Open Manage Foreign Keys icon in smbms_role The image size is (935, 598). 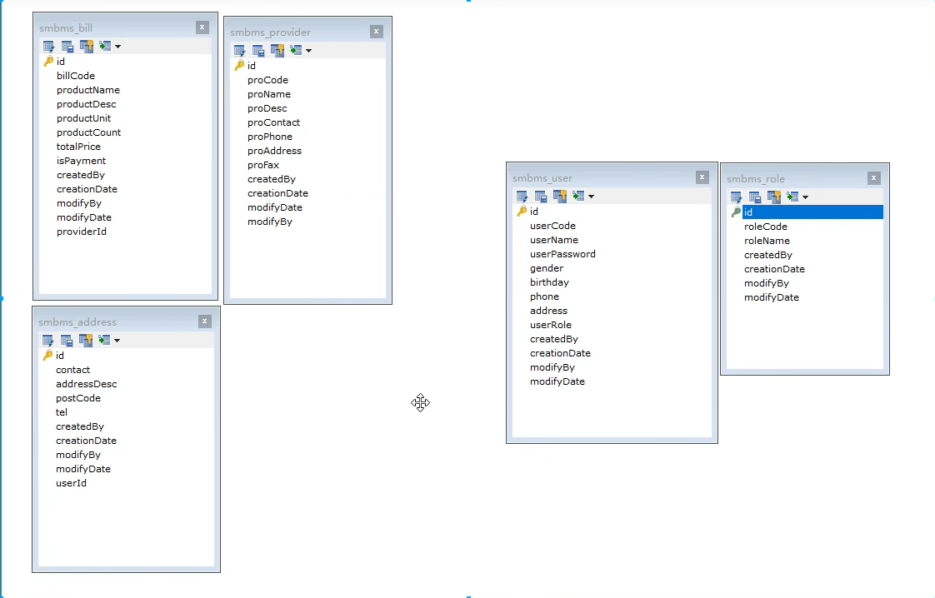pyautogui.click(x=774, y=197)
